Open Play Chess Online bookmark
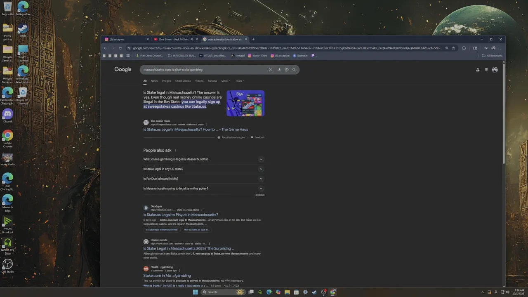Screen dimensions: 528x297 click(149, 55)
